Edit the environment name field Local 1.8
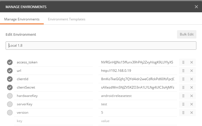 click(101, 46)
